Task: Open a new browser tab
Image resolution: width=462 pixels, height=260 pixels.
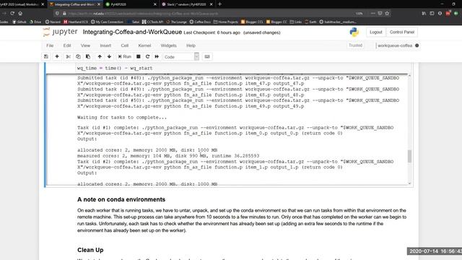Action: click(x=219, y=4)
